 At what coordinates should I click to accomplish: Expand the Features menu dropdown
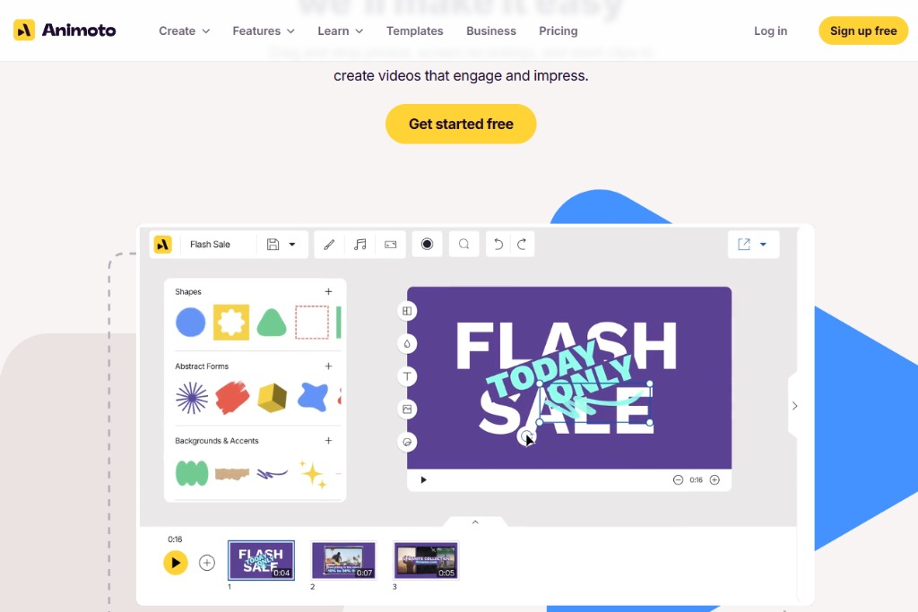click(x=264, y=31)
